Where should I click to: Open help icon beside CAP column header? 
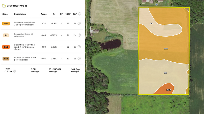click(80, 14)
